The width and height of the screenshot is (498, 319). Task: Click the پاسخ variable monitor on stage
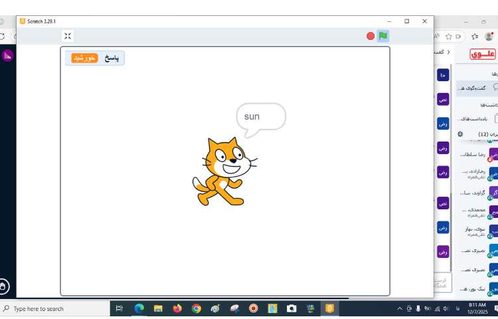pos(95,58)
